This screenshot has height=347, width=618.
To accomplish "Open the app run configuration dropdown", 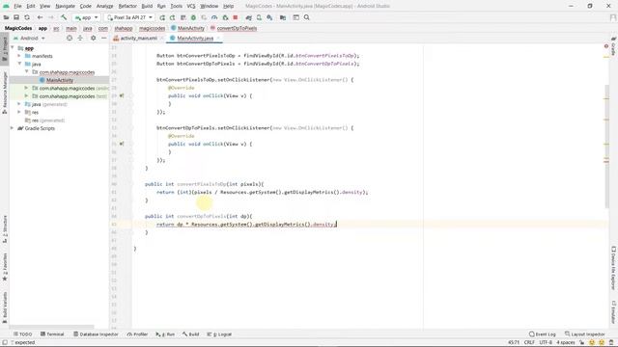I will (x=86, y=17).
